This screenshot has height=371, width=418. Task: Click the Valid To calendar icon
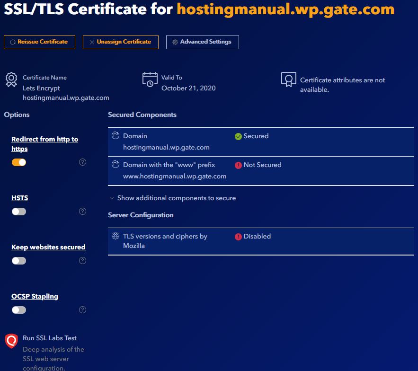pos(150,79)
